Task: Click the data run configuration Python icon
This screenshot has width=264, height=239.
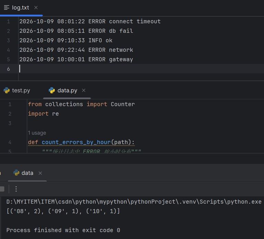Action: click(16, 173)
